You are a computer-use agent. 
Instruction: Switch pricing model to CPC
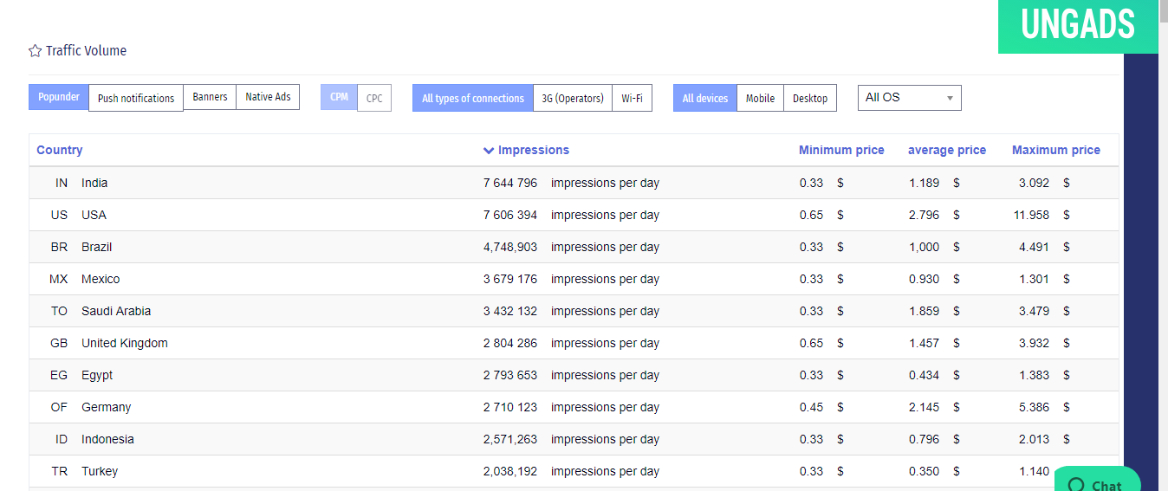coord(374,98)
